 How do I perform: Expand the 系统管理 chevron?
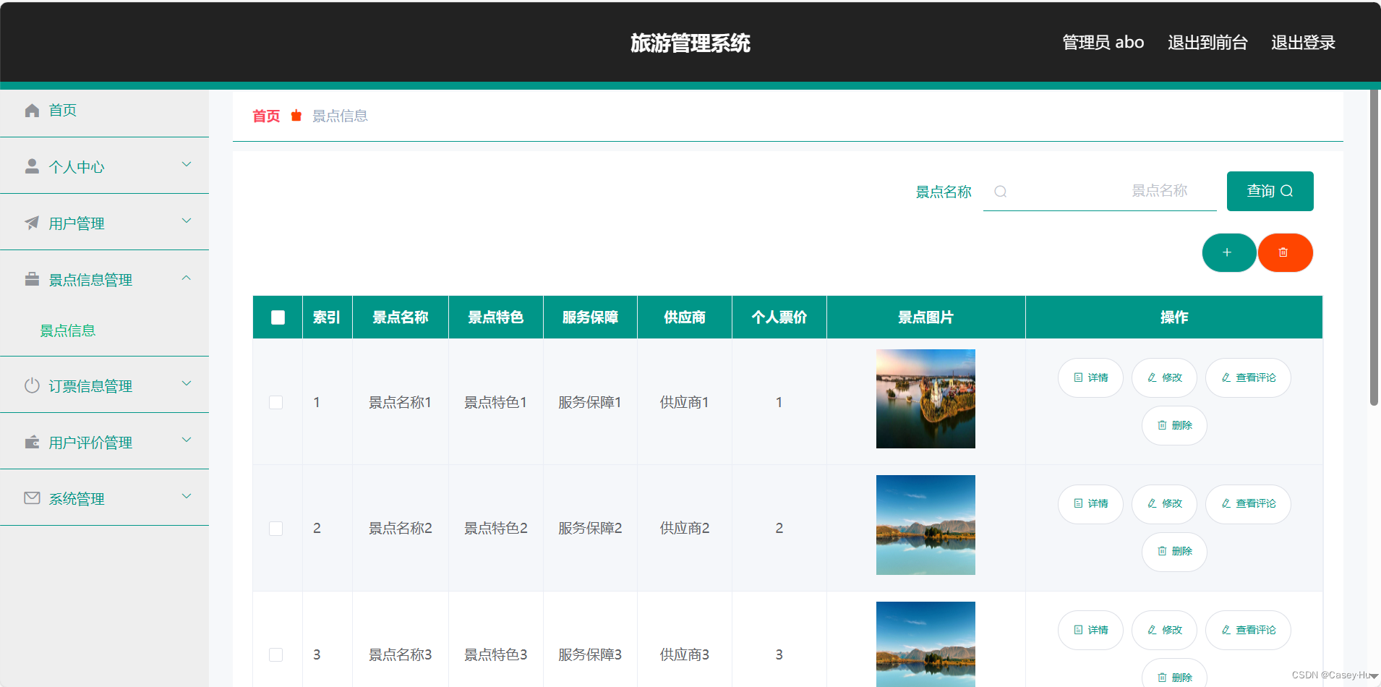187,497
